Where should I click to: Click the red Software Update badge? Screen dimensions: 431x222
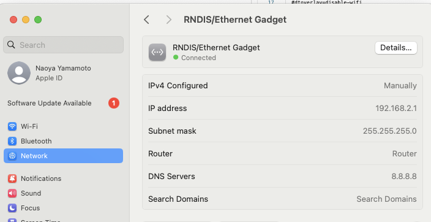coord(114,103)
